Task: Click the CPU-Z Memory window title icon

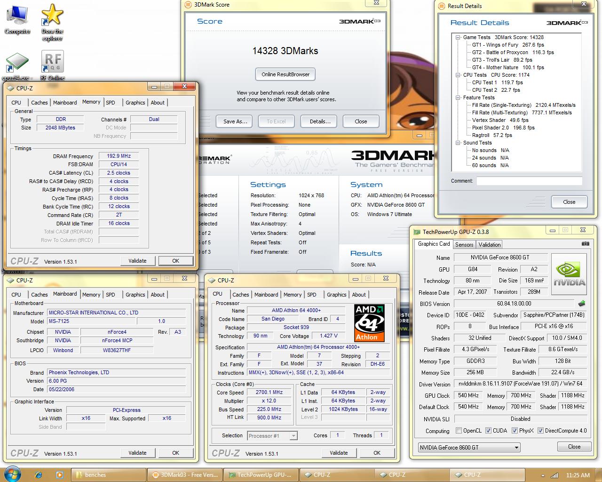Action: [x=10, y=88]
